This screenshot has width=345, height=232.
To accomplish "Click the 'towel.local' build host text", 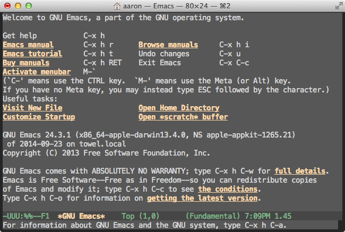I will pyautogui.click(x=102, y=144).
